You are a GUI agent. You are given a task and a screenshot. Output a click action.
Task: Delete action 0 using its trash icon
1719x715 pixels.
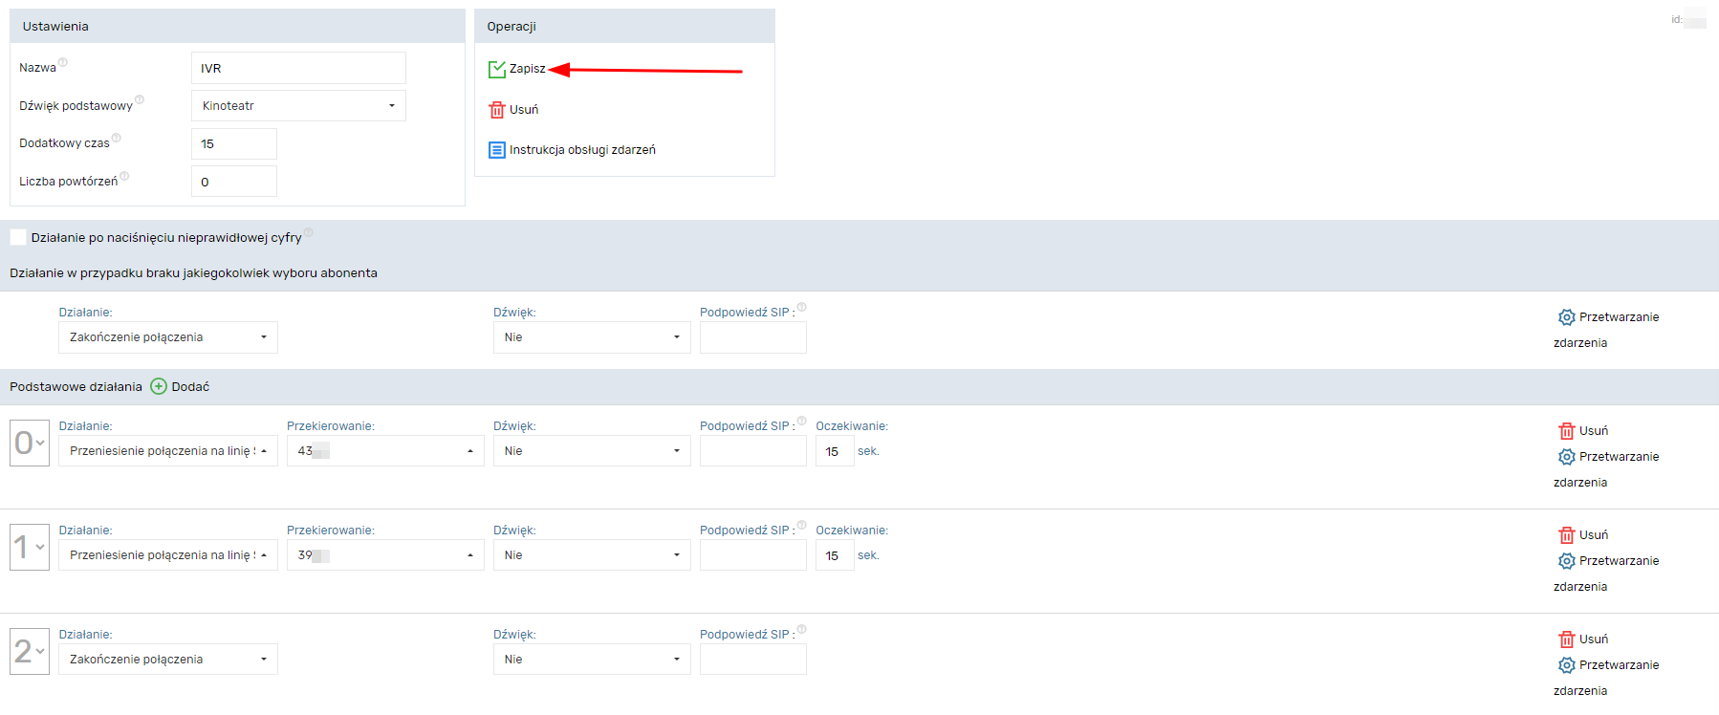point(1566,431)
